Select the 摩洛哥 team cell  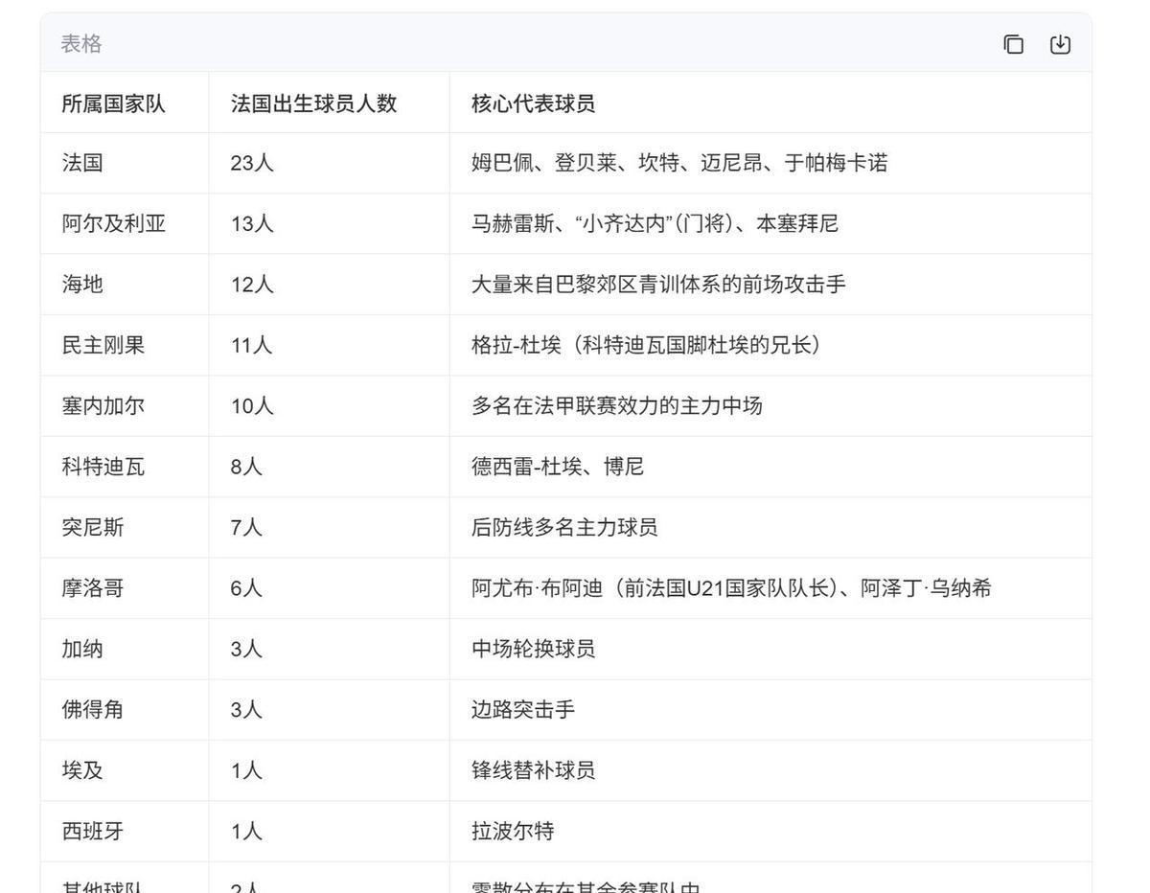tap(125, 588)
